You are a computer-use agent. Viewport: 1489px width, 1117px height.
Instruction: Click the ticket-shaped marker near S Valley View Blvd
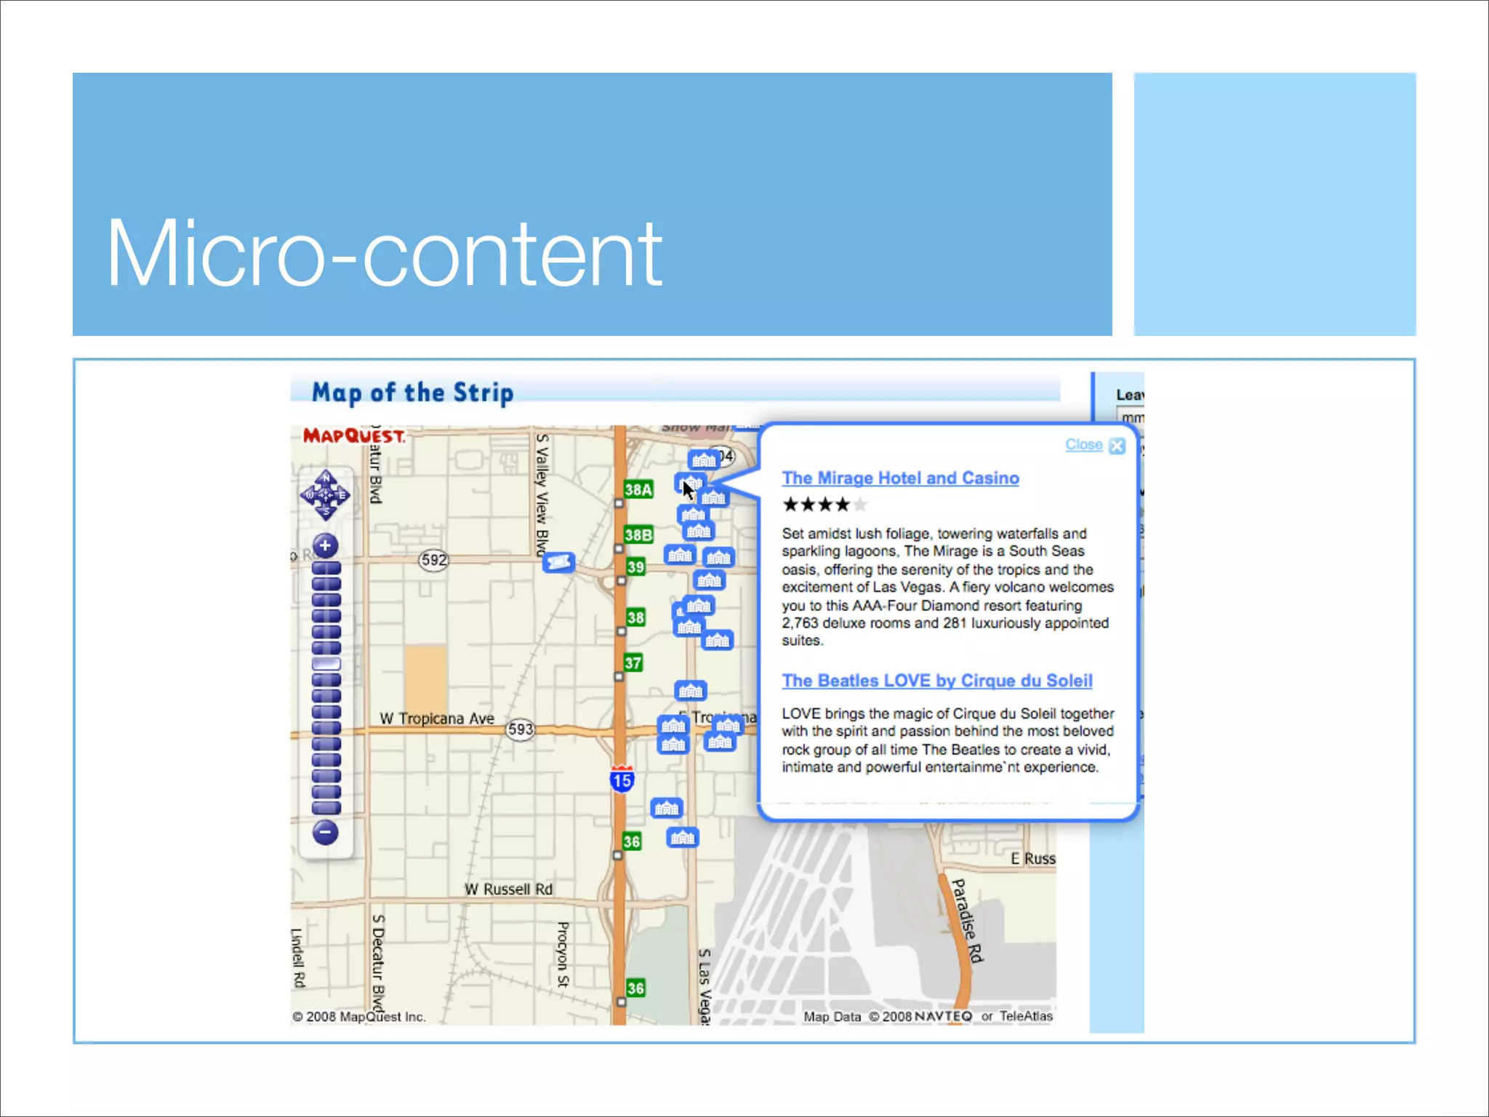click(x=558, y=562)
